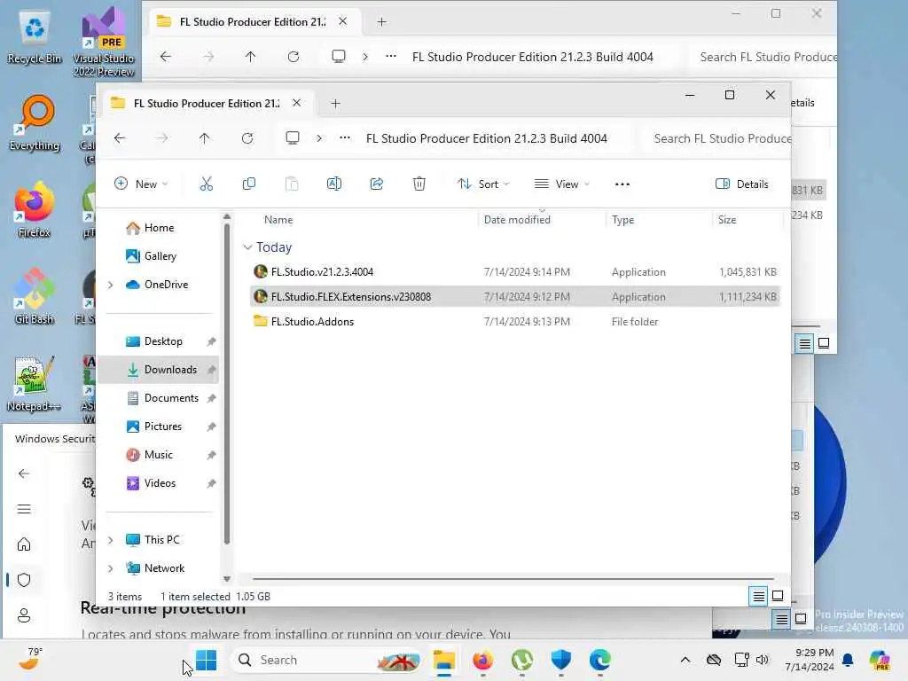Select FL.Studio.v21.2.3.4004 file
Viewport: 908px width, 681px height.
click(x=515, y=271)
